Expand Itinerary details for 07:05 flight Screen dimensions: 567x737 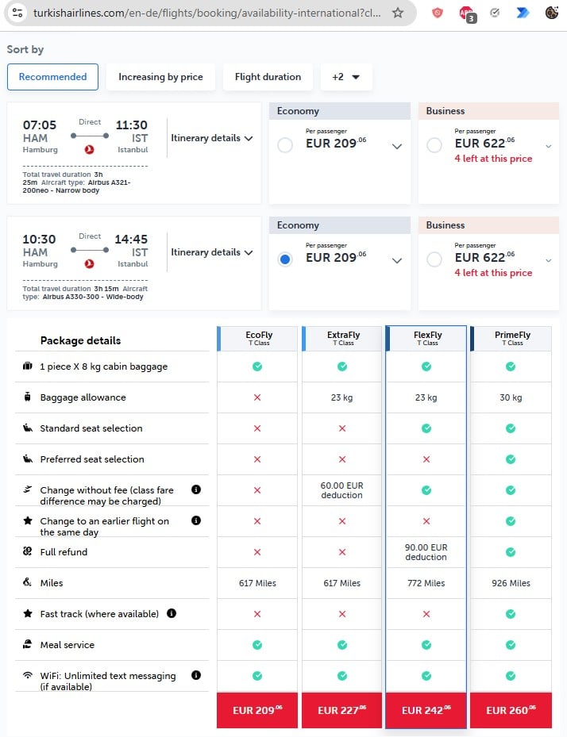[212, 138]
